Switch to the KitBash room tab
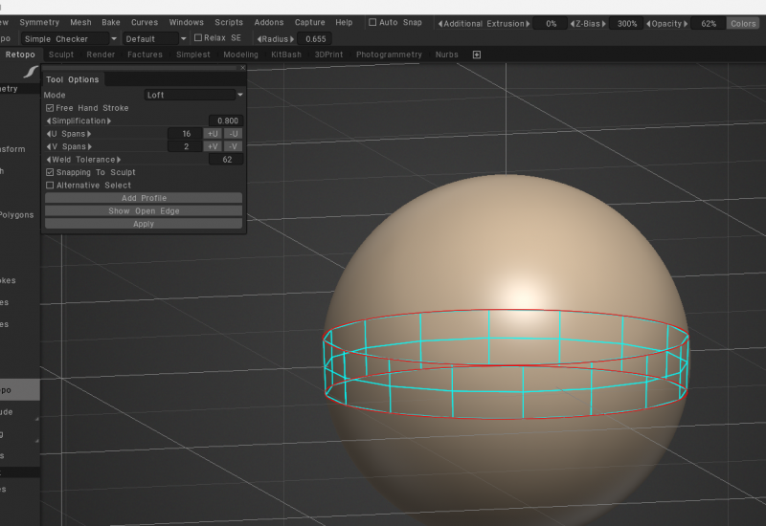This screenshot has width=766, height=526. 286,55
